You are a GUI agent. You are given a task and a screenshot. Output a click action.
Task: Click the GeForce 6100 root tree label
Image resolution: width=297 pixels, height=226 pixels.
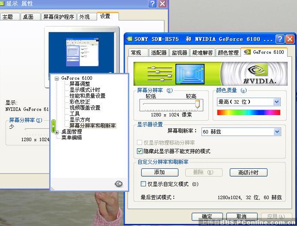point(77,78)
